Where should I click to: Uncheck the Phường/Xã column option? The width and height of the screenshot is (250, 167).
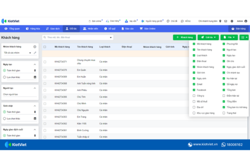[224, 44]
